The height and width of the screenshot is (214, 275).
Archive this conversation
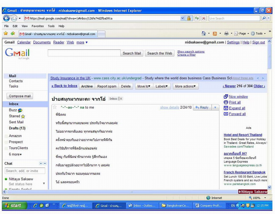pos(87,86)
